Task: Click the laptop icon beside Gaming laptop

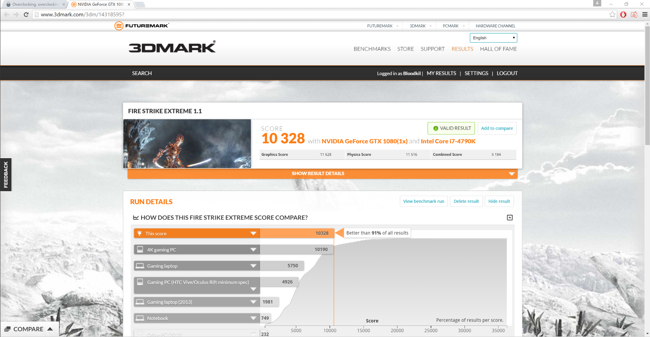Action: 140,266
